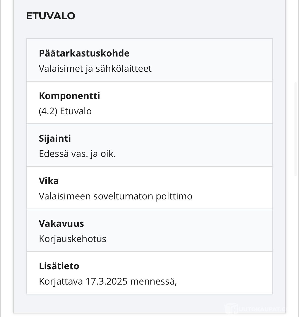The height and width of the screenshot is (317, 299).
Task: Click the '(4.2)' component code
Action: tap(48, 111)
